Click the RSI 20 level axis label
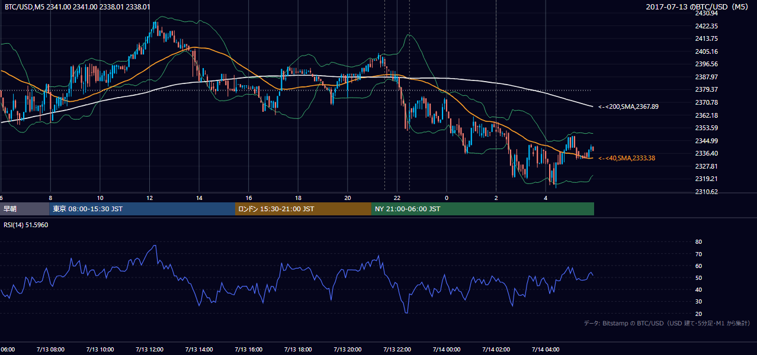 pos(698,314)
